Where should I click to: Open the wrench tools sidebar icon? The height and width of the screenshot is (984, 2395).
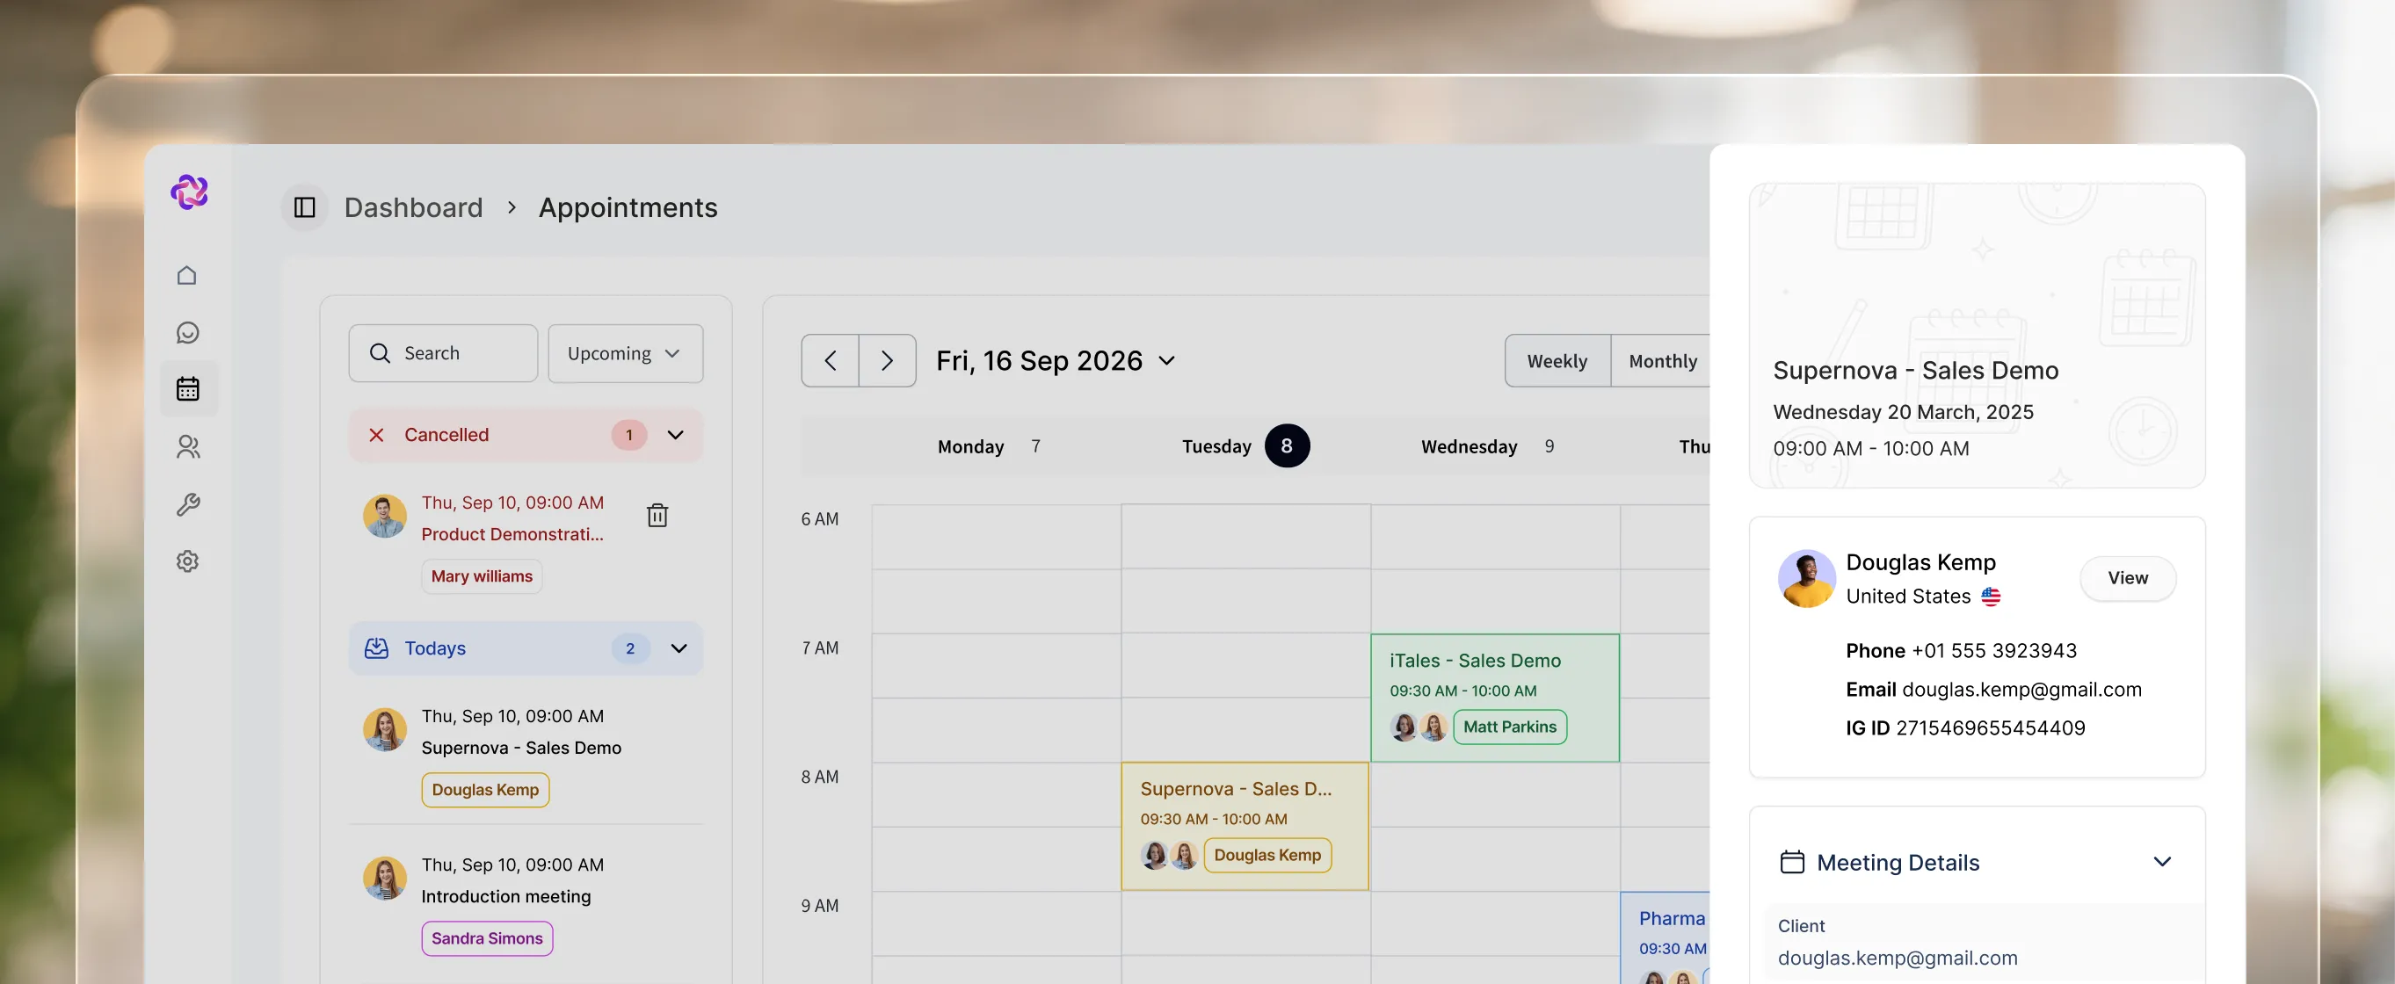[x=188, y=504]
